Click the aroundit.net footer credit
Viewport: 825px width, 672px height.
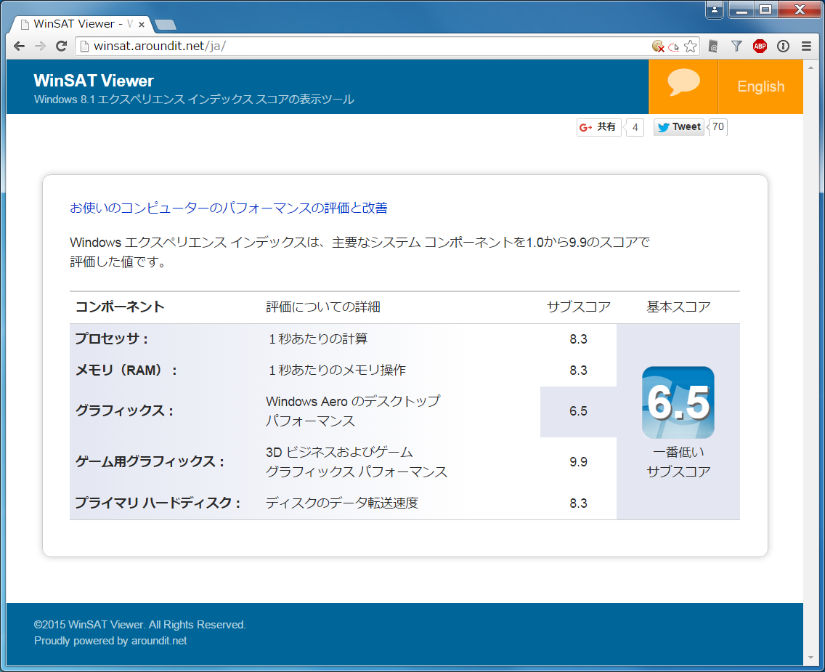[159, 641]
